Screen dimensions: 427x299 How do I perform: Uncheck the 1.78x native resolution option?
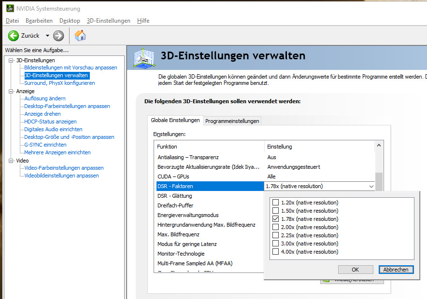pos(276,219)
